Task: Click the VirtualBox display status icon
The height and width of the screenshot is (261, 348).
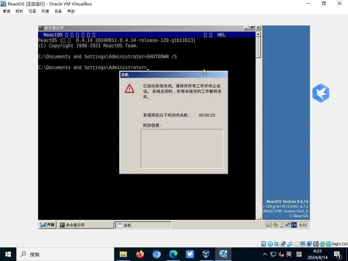Action: click(302, 244)
